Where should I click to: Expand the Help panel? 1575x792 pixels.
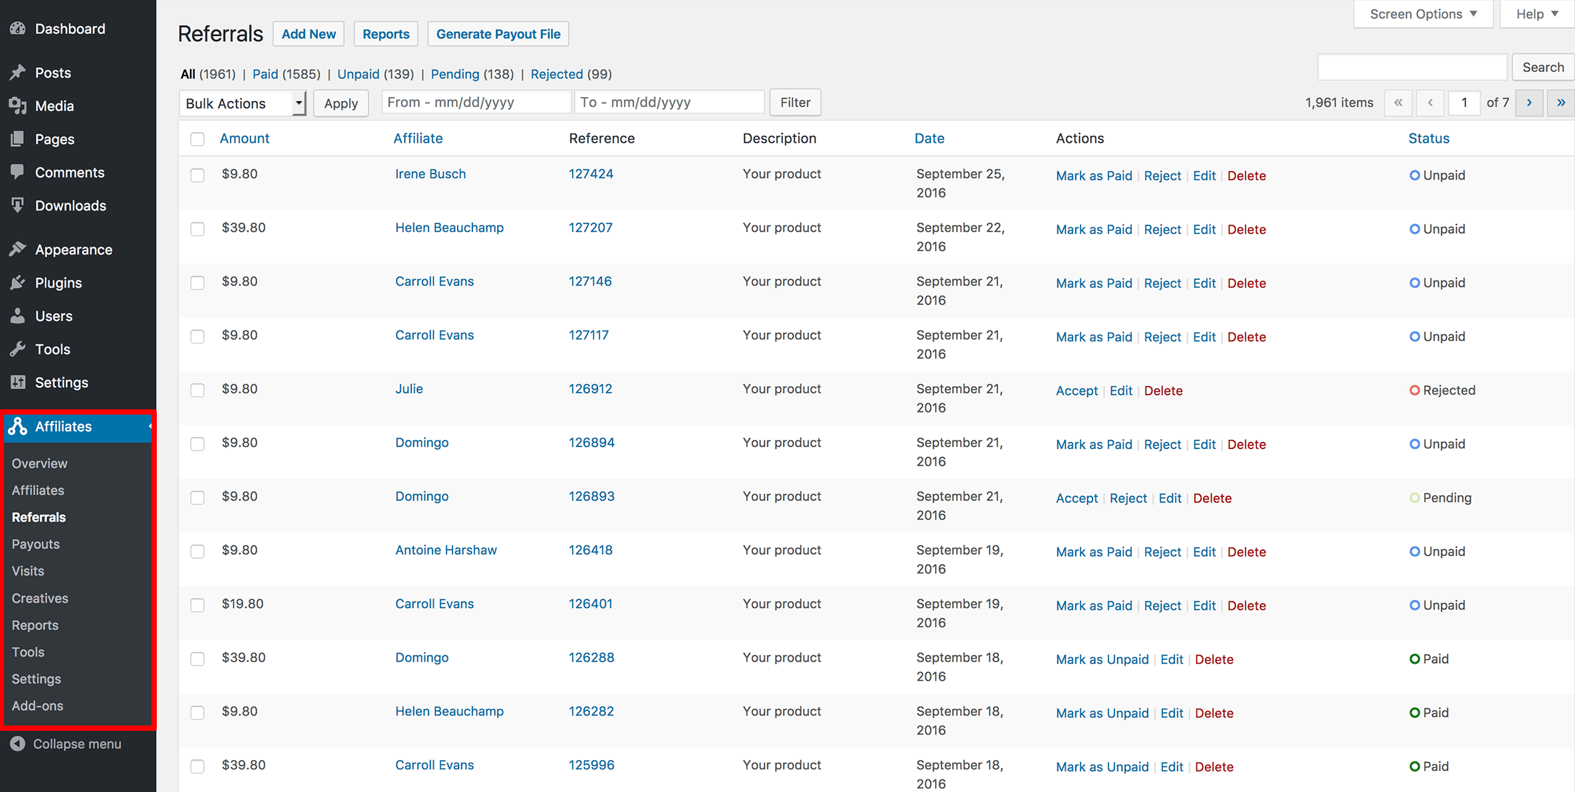pos(1535,13)
